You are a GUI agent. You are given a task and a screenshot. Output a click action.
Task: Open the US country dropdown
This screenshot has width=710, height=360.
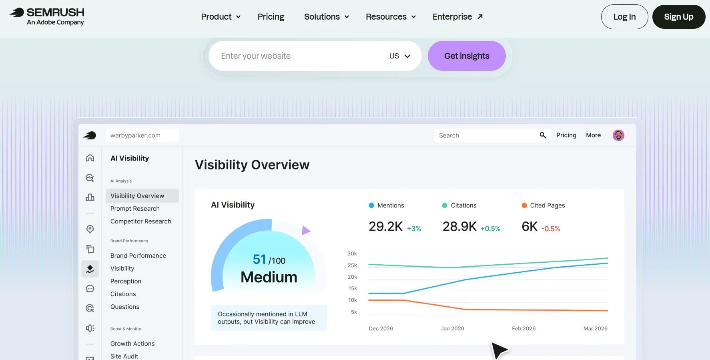400,56
